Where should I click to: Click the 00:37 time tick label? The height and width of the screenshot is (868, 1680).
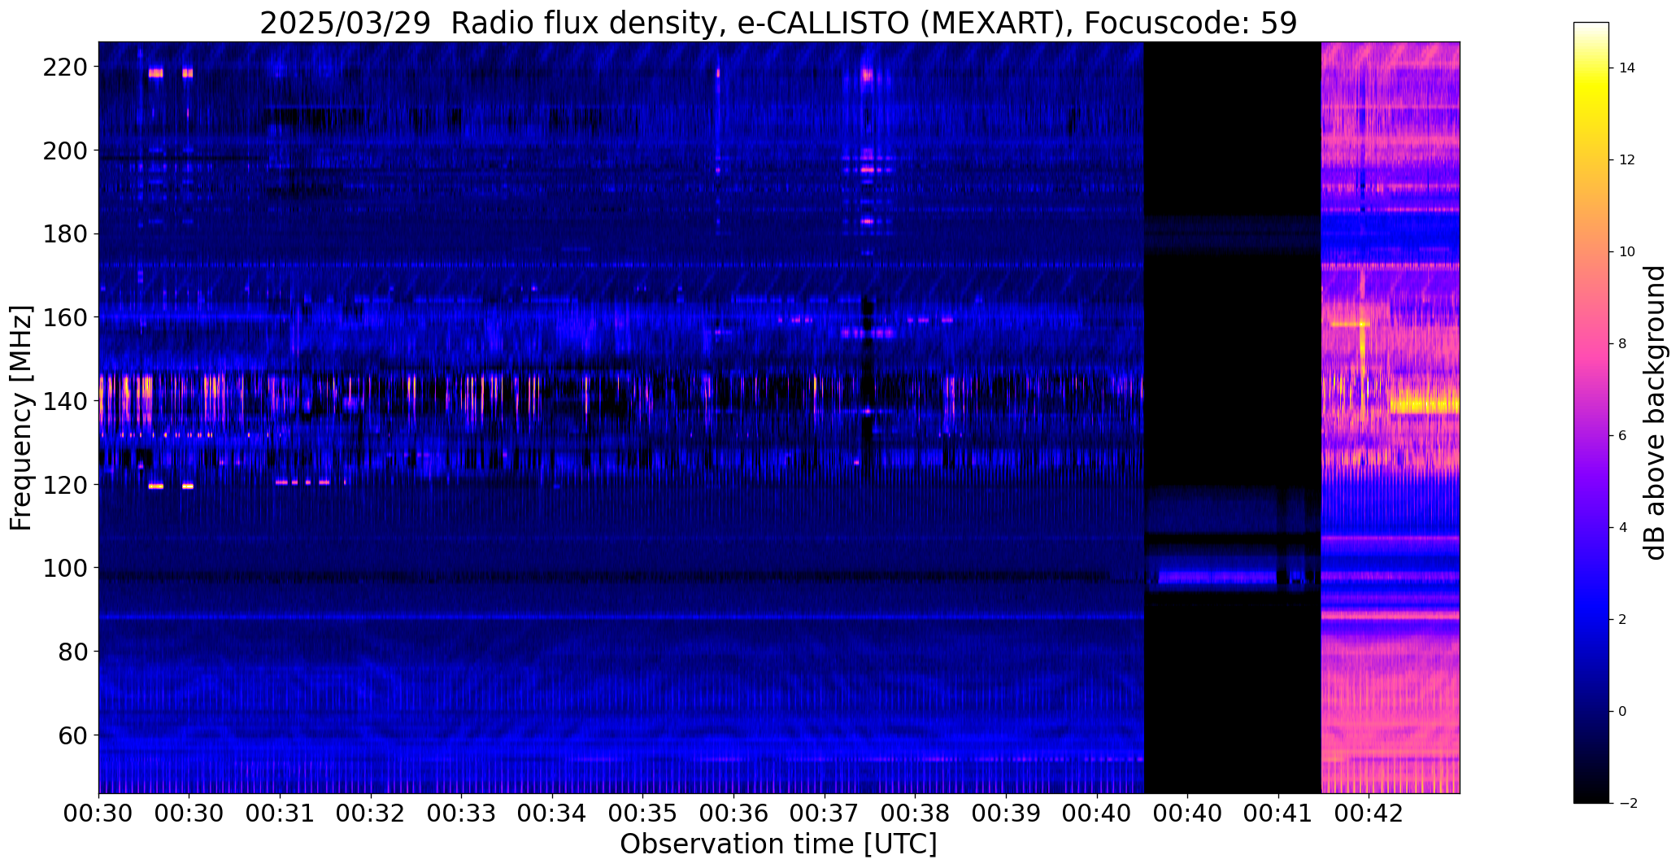point(825,812)
